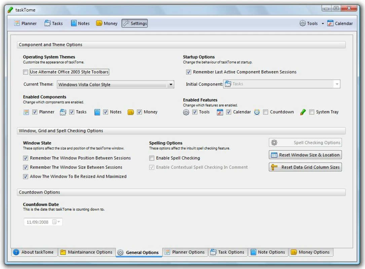Screen dimensions: 365x269
Task: Uncheck the Calendar enabled feature checkbox
Action: tap(229, 112)
